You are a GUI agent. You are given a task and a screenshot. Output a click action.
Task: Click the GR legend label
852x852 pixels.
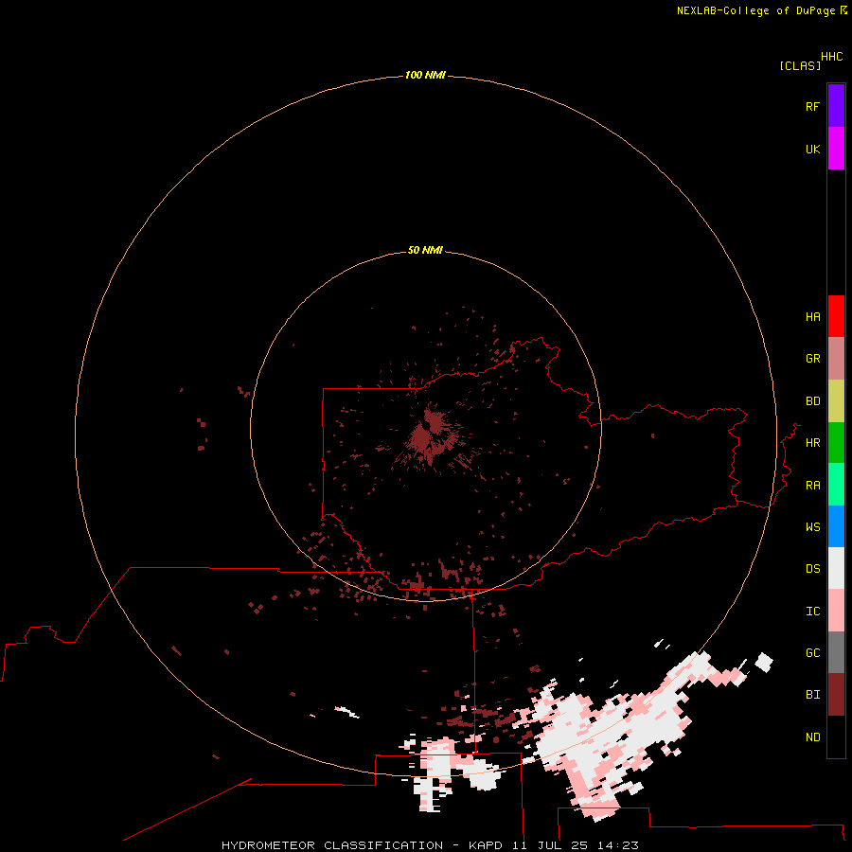click(812, 359)
